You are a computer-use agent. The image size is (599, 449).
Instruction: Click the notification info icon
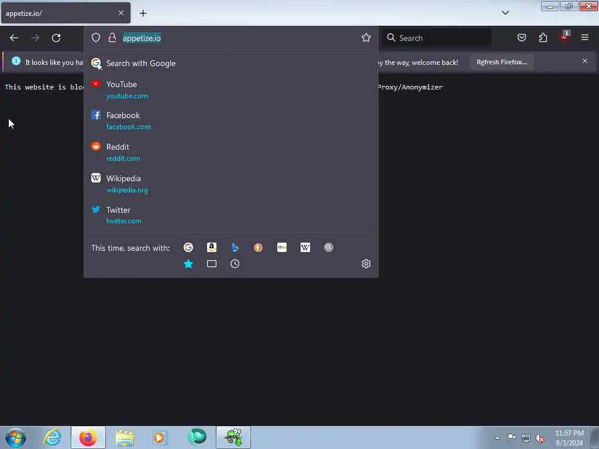(x=16, y=61)
